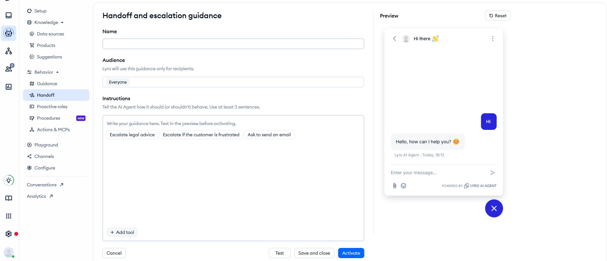Screen dimensions: 607x261
Task: Insert 'Escalate legal advice' suggestion
Action: point(132,135)
